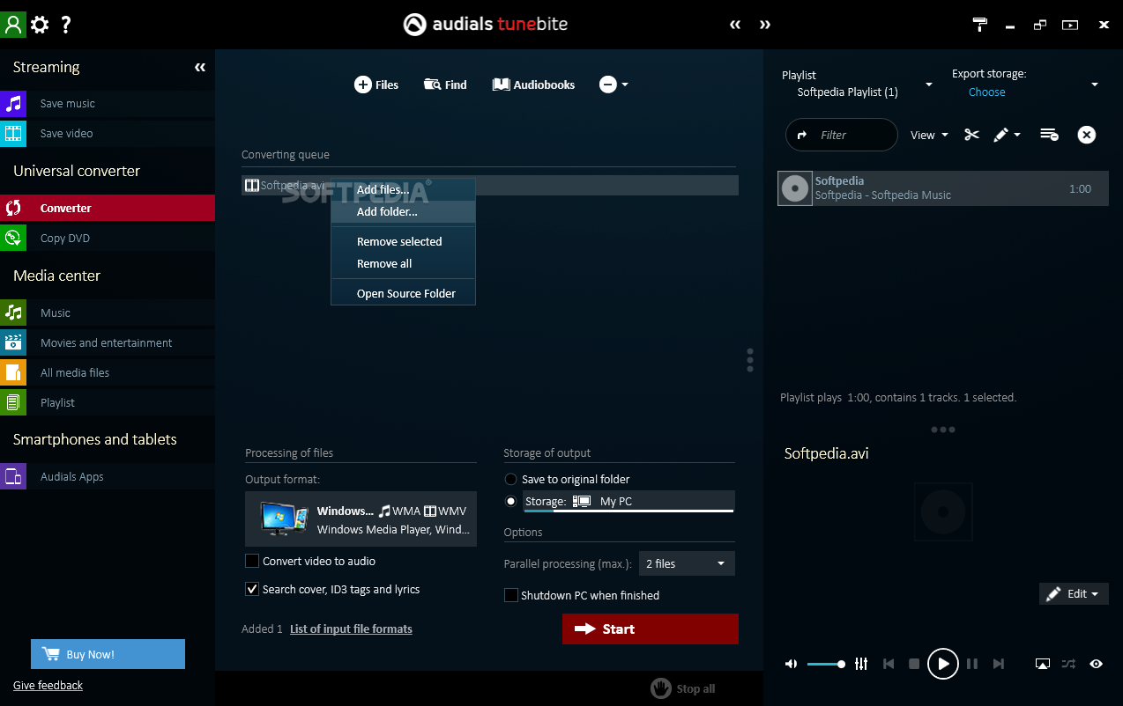Click the playlist remove-lines icon
The image size is (1123, 706).
click(1049, 135)
